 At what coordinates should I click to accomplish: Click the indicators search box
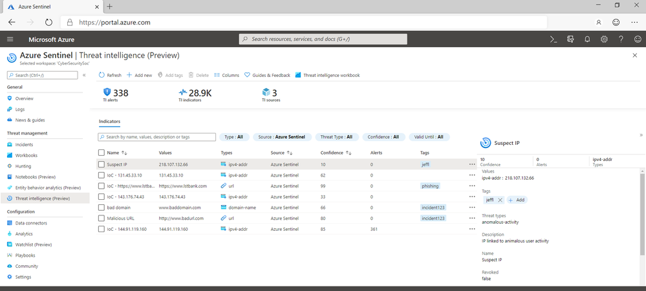point(157,137)
